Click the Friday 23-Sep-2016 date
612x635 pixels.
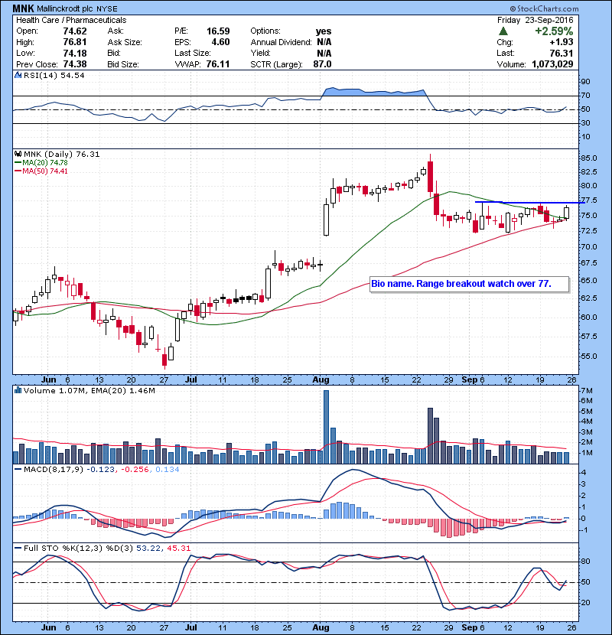535,20
